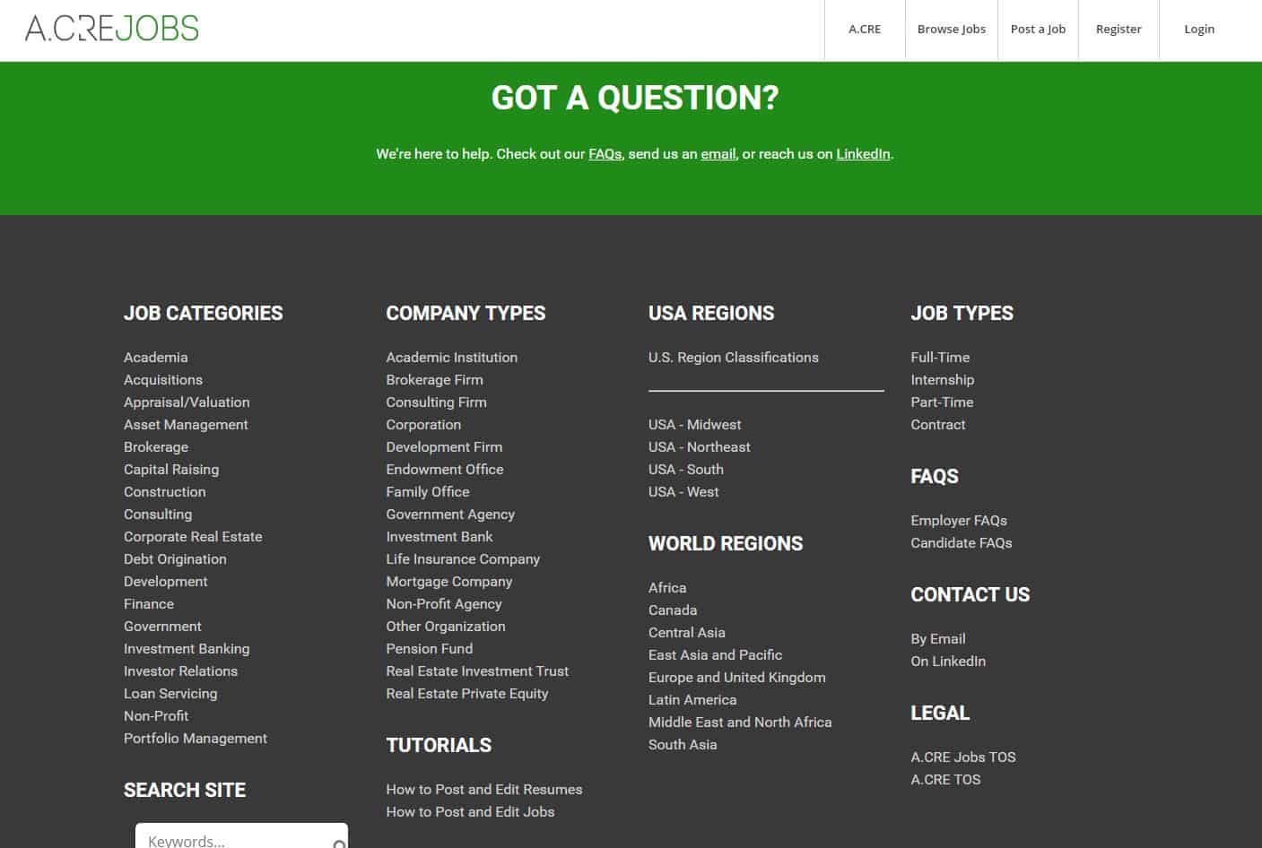Follow the email link in the green banner
This screenshot has height=848, width=1262.
pos(718,154)
